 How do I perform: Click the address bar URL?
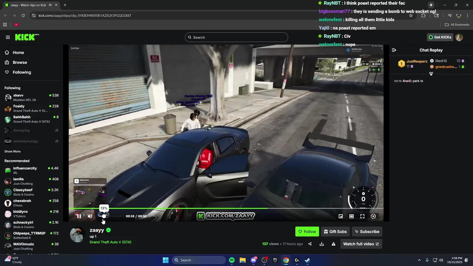(x=85, y=16)
